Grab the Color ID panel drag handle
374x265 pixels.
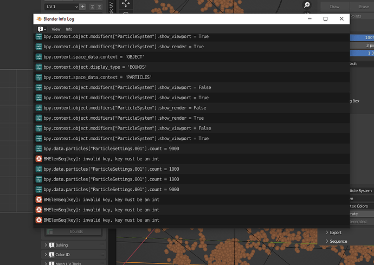(x=101, y=255)
